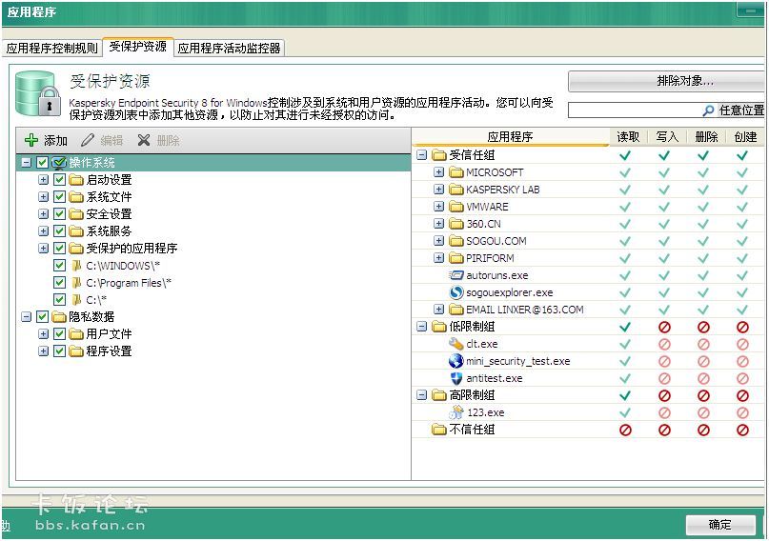
Task: Click the X Delete icon
Action: point(144,140)
